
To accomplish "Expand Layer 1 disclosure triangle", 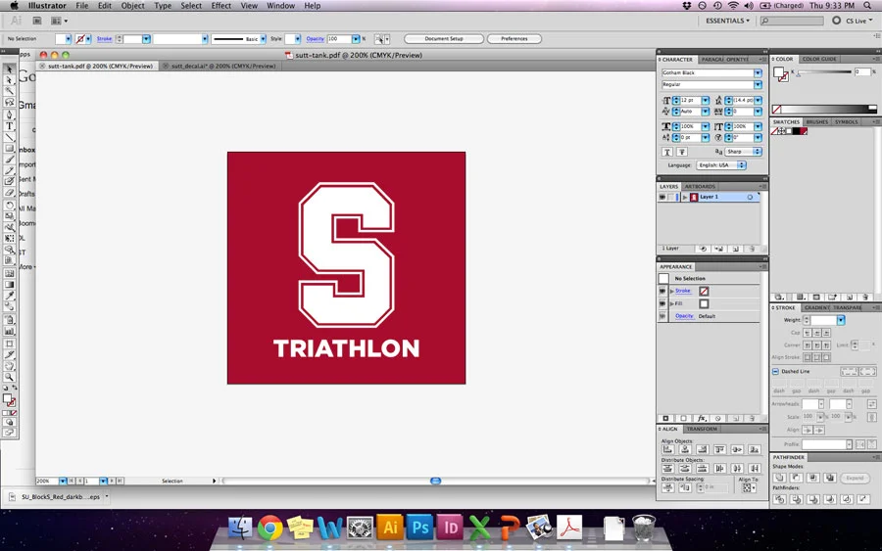I will pos(685,197).
